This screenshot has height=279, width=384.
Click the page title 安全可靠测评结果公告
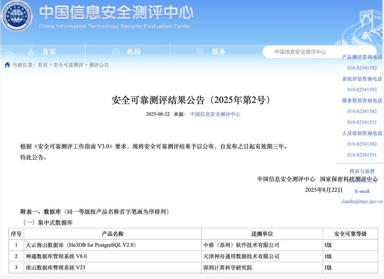191,100
